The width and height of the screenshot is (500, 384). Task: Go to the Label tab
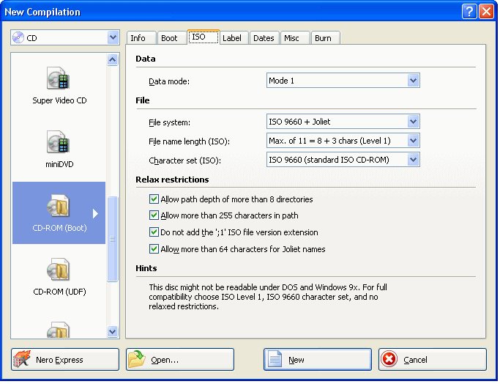234,38
